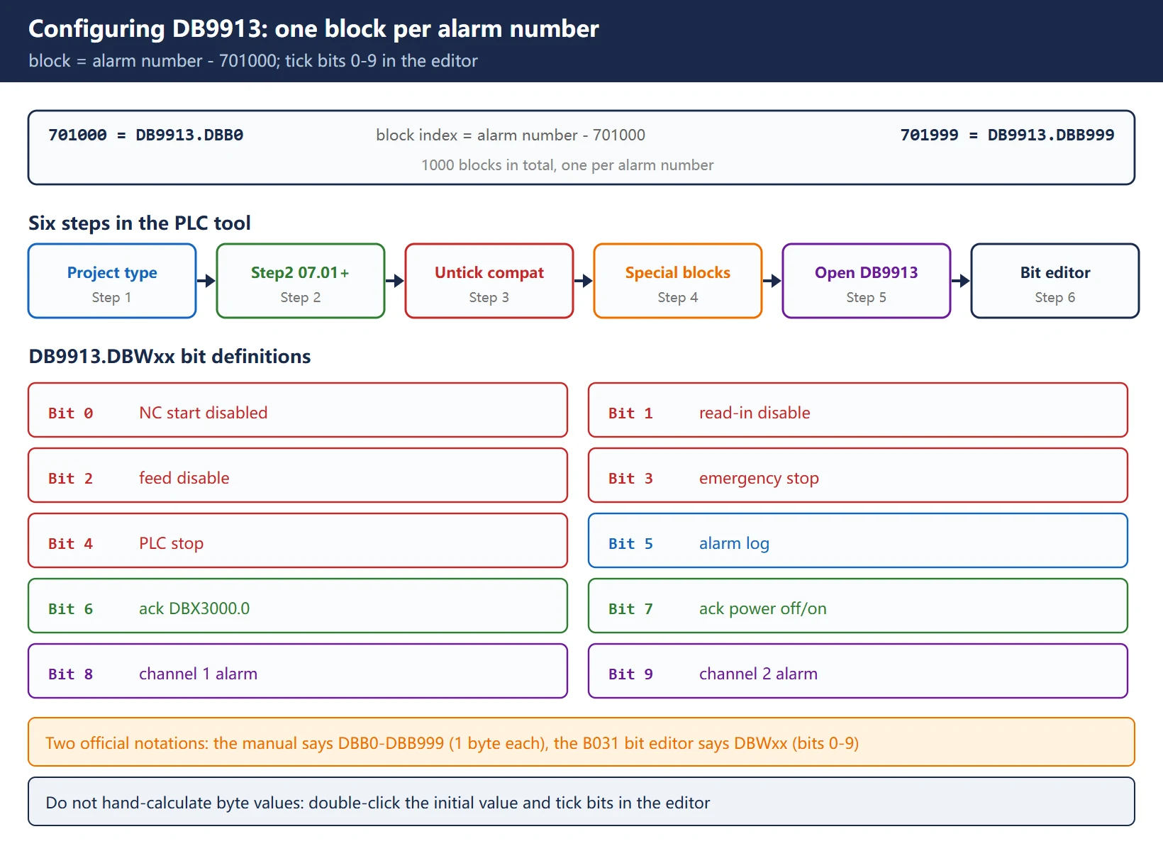Image resolution: width=1163 pixels, height=851 pixels.
Task: Select the Bit editor Step 6 box
Action: coord(1055,281)
